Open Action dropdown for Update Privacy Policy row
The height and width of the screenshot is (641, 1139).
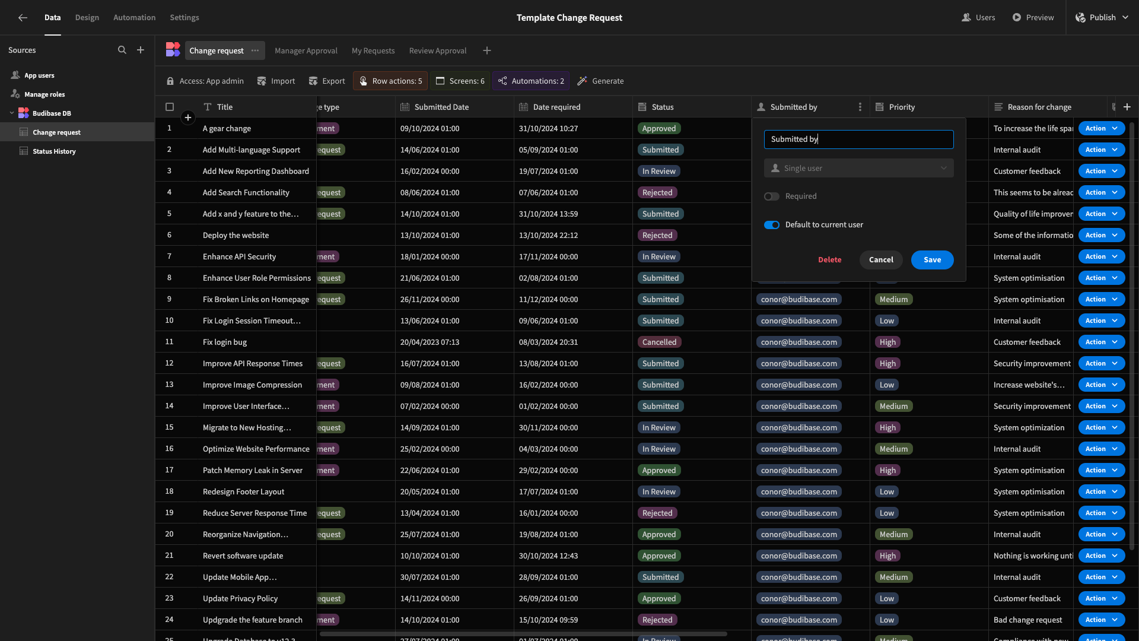click(x=1102, y=598)
